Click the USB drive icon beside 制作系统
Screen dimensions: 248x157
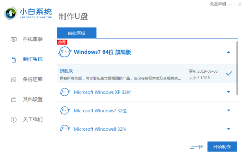[x=14, y=60]
